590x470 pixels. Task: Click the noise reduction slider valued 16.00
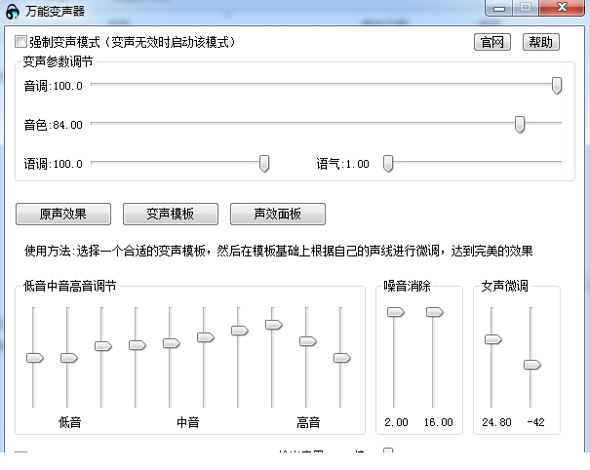(435, 312)
